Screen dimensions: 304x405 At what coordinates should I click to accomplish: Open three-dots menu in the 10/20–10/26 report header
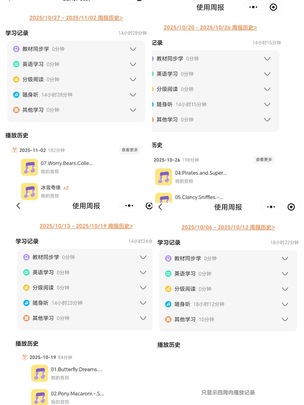pyautogui.click(x=253, y=7)
